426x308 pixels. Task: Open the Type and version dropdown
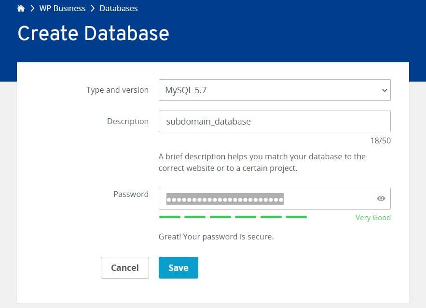[275, 90]
